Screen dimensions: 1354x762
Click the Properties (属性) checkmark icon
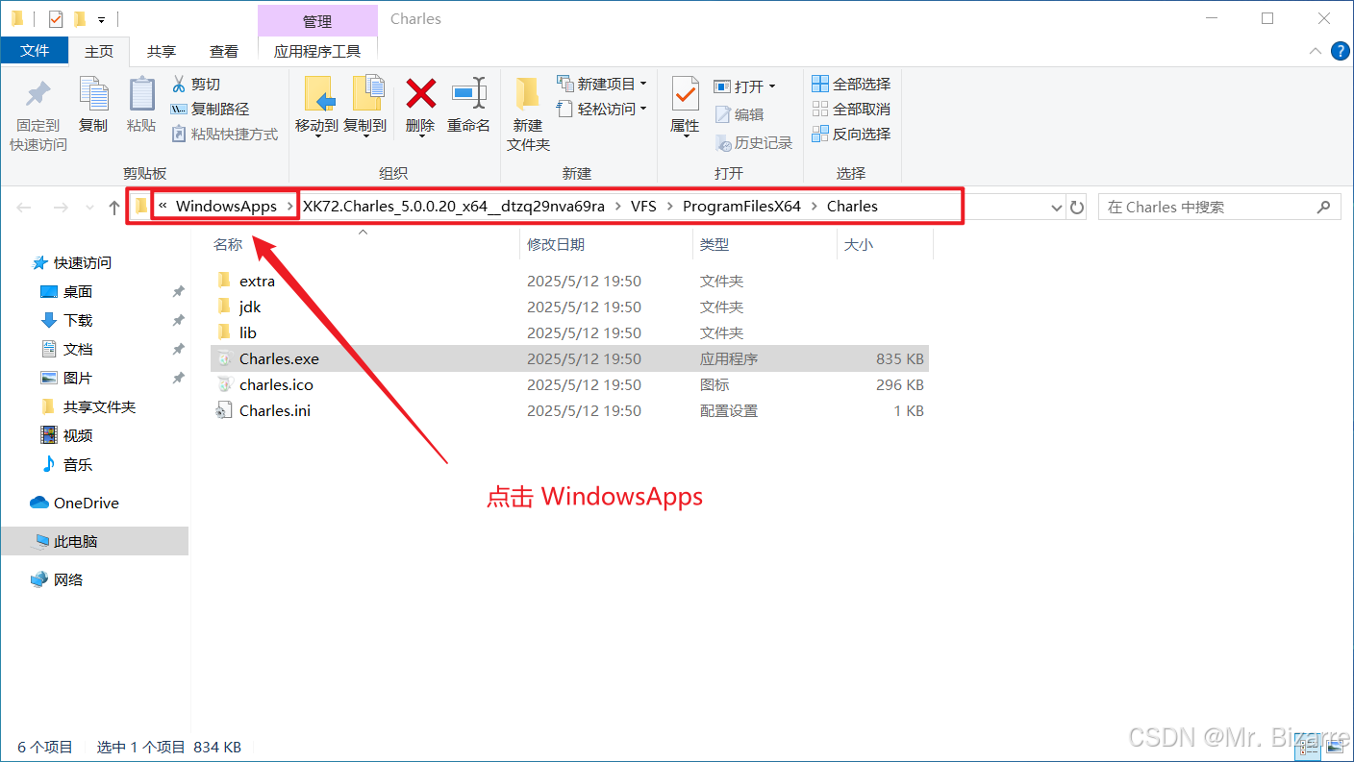[686, 95]
